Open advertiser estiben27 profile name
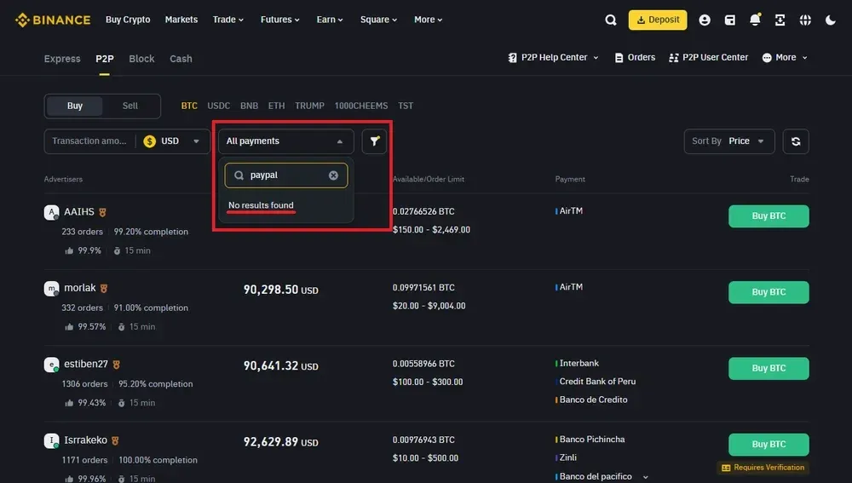The width and height of the screenshot is (852, 483). [x=86, y=364]
